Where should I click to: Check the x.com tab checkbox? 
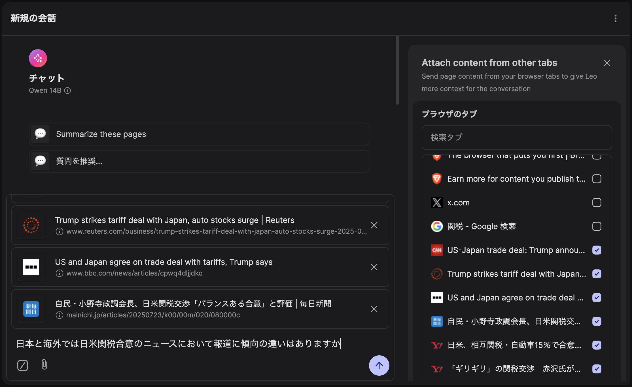pos(597,202)
